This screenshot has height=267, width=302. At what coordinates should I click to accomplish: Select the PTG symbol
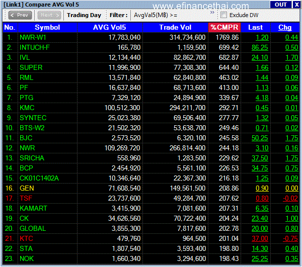coord(26,98)
